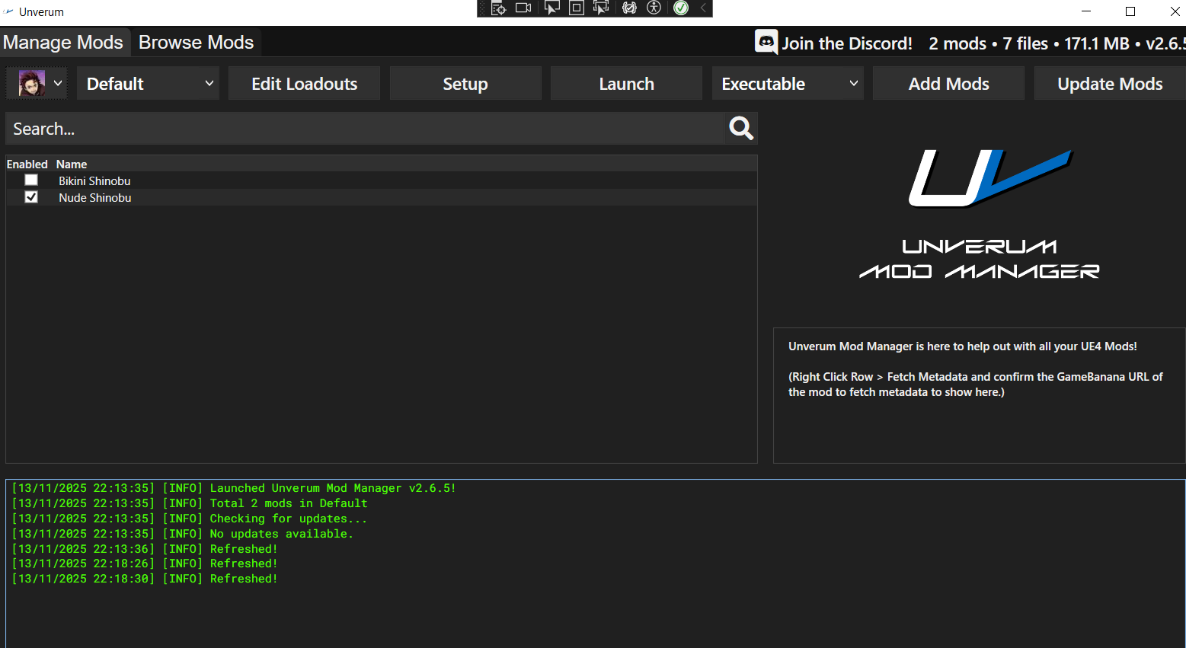
Task: Minimize the Unverum window
Action: click(1086, 11)
